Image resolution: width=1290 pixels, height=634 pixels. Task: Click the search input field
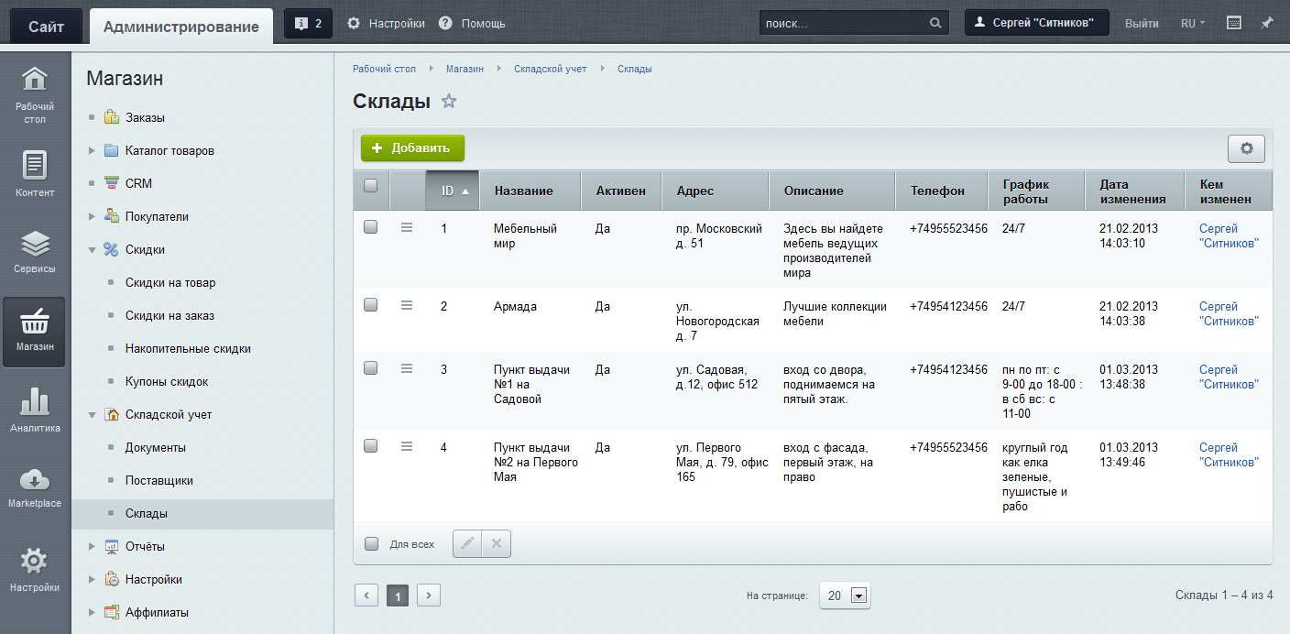pyautogui.click(x=843, y=24)
